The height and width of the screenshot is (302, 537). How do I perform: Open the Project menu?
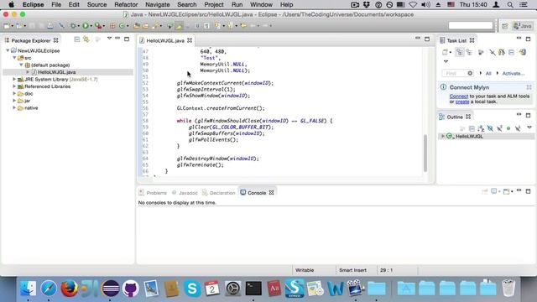tap(214, 5)
